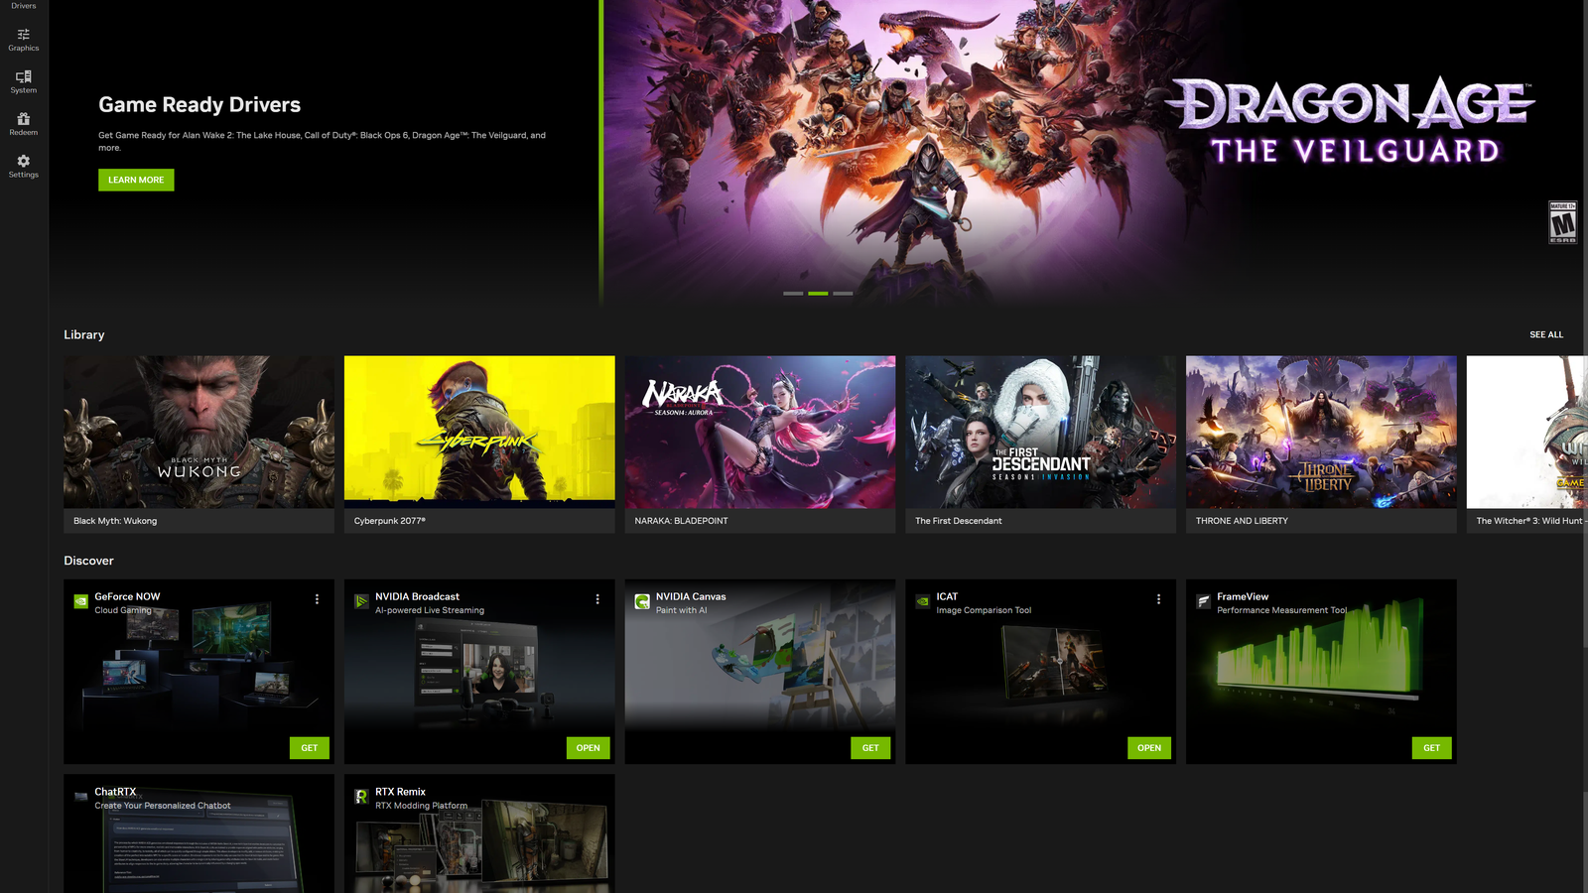
Task: Open Settings via the gear icon
Action: tap(23, 161)
